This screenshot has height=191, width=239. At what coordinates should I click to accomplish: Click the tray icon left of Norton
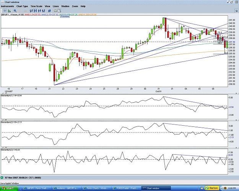[202, 188]
